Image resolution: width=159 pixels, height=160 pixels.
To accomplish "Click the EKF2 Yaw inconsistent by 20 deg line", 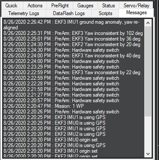I will click(72, 44).
